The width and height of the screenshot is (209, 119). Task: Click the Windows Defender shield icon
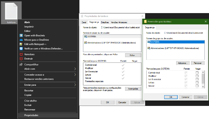coord(21,48)
